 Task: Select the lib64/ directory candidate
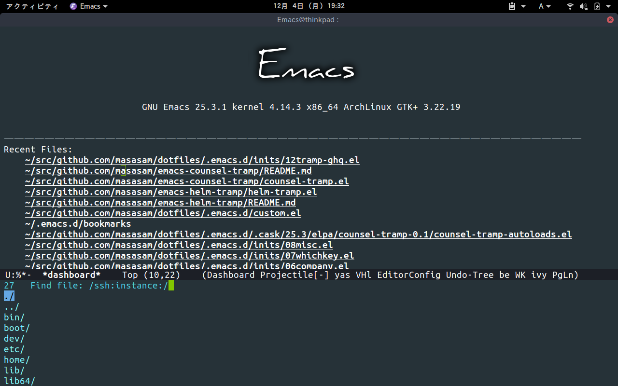pyautogui.click(x=20, y=381)
